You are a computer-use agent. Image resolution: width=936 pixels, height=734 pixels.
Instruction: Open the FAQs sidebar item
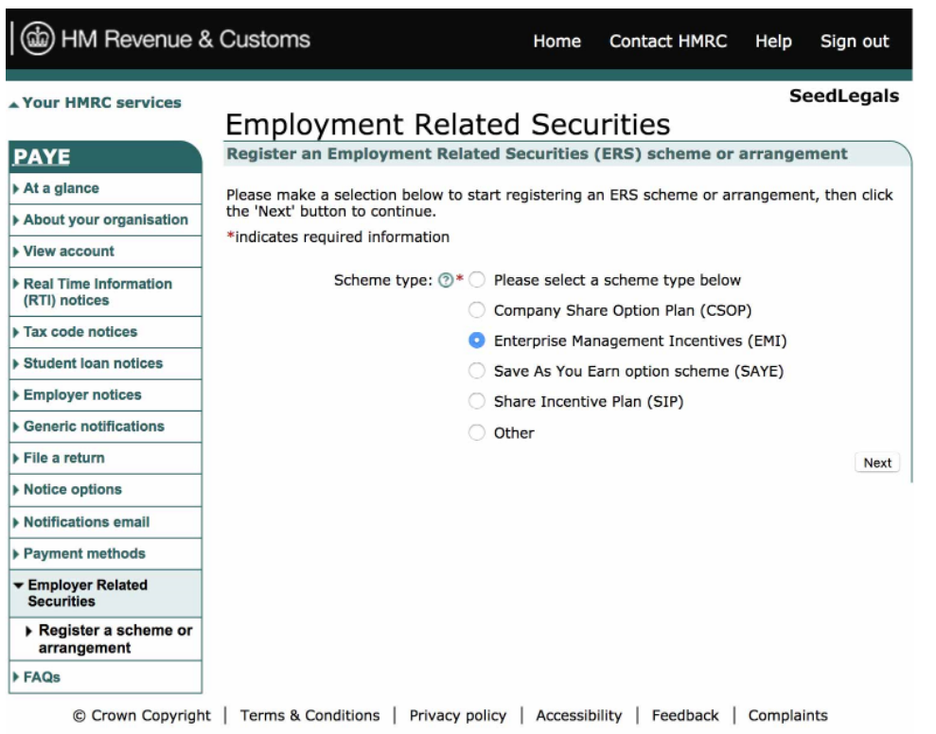[42, 677]
